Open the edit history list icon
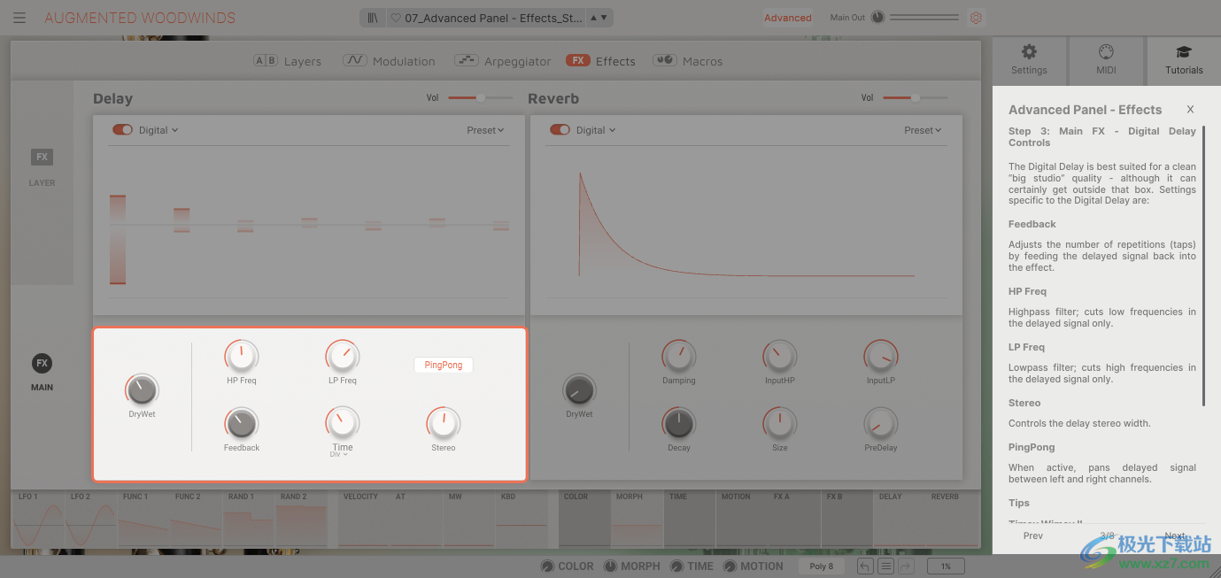This screenshot has height=578, width=1221. point(885,566)
